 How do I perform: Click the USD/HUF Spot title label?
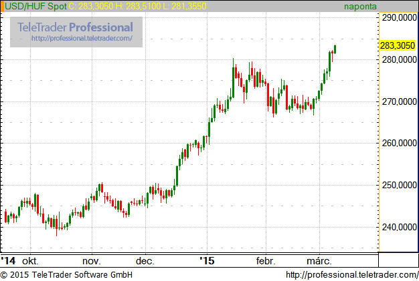click(x=35, y=6)
